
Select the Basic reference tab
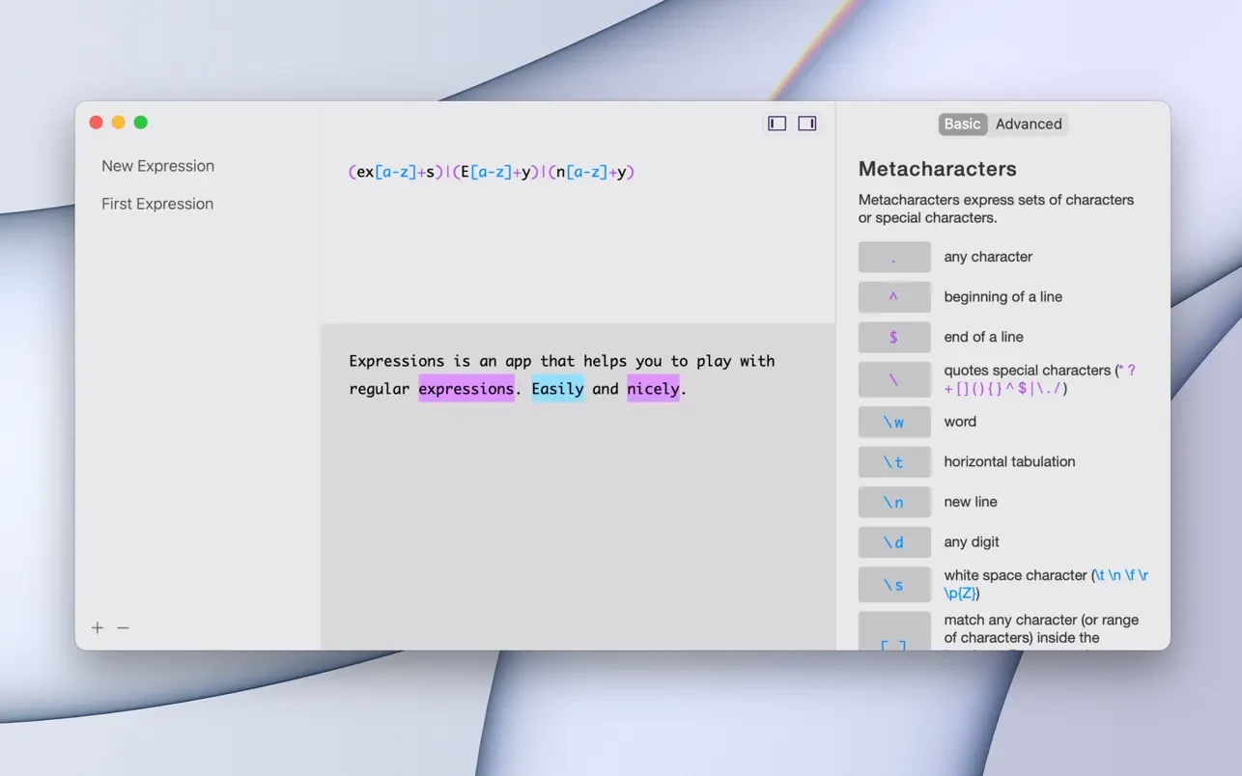click(962, 124)
